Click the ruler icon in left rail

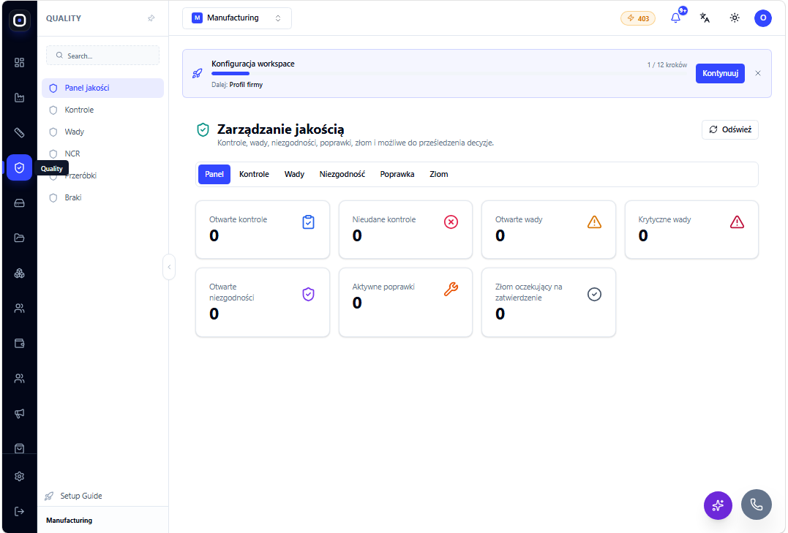tap(19, 132)
